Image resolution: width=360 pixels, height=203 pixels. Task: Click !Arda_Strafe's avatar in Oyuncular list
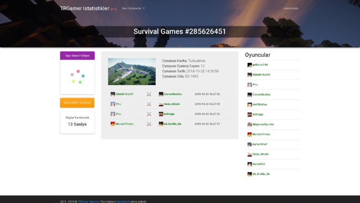tap(250, 154)
